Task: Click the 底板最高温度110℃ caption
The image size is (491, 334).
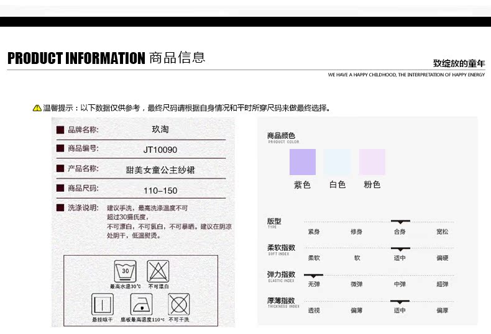Action: pos(142,320)
